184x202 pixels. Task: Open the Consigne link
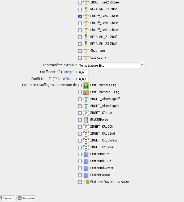pos(69,72)
